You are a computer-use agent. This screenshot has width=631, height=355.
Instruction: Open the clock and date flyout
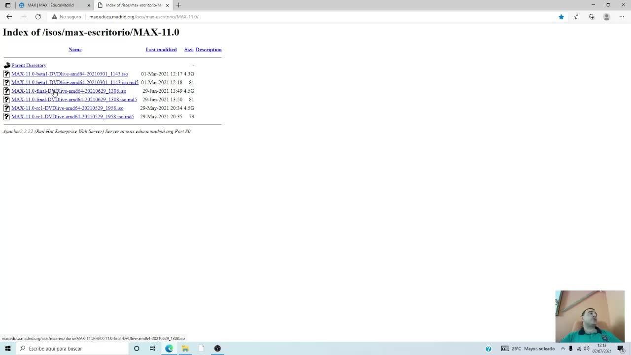click(602, 349)
